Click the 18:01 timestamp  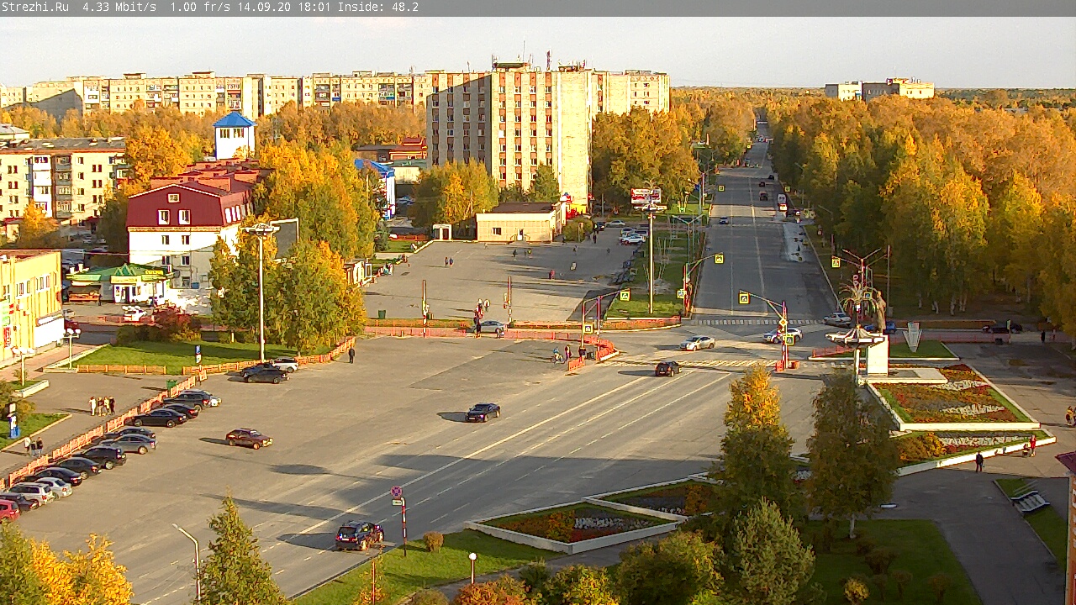point(314,7)
